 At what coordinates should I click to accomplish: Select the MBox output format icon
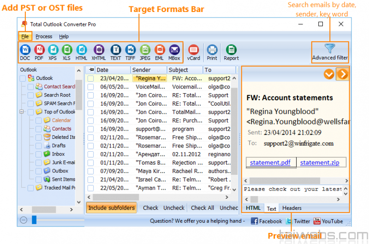174,50
